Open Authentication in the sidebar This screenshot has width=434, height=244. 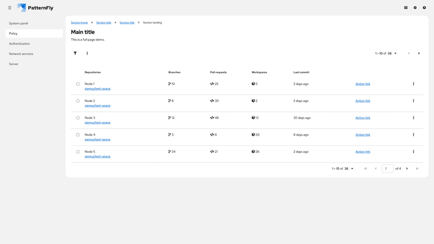tap(20, 43)
